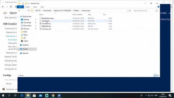The width and height of the screenshot is (174, 98).
Task: Open Pictures in navigation pane
Action: point(26,29)
